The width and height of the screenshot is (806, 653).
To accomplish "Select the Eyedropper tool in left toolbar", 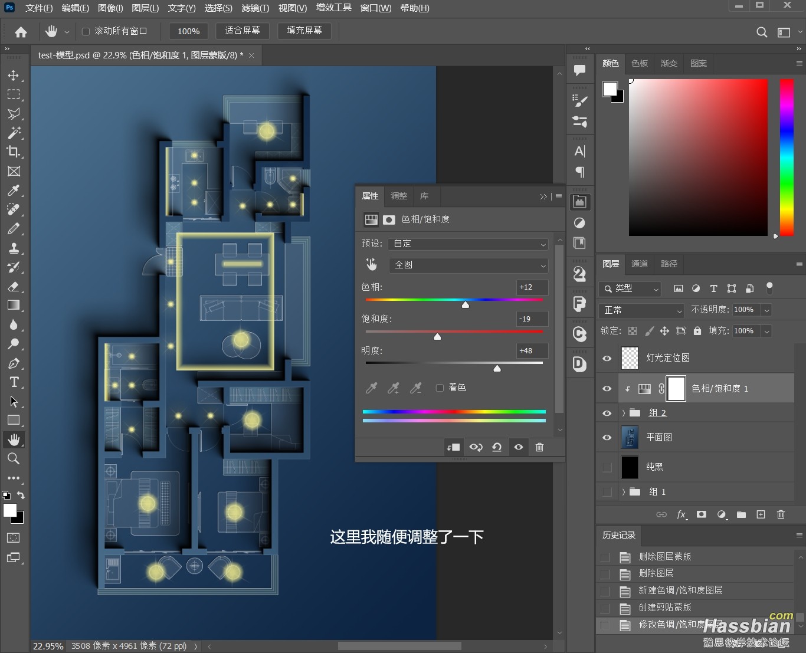I will point(14,190).
